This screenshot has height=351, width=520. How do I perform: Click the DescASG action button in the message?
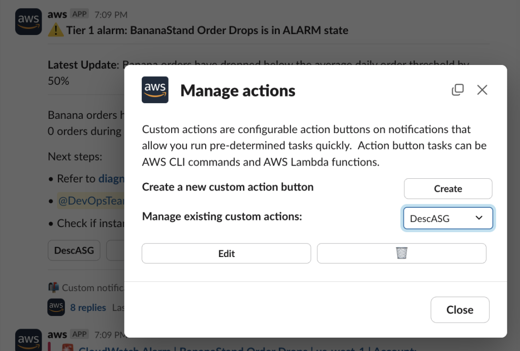pos(74,250)
